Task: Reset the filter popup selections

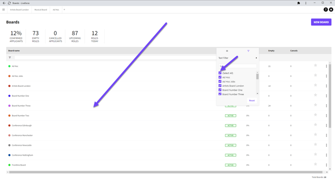Action: click(x=251, y=101)
